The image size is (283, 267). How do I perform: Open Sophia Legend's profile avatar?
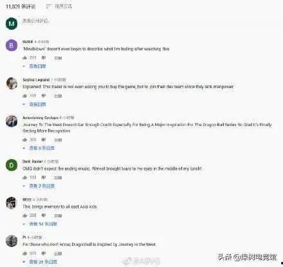pos(12,83)
